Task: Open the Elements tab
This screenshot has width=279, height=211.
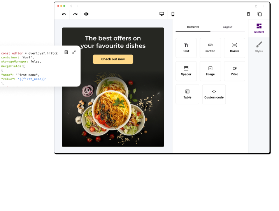Action: click(193, 27)
